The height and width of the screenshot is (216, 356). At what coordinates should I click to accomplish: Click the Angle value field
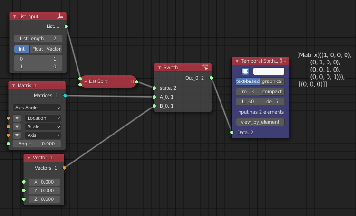37,144
